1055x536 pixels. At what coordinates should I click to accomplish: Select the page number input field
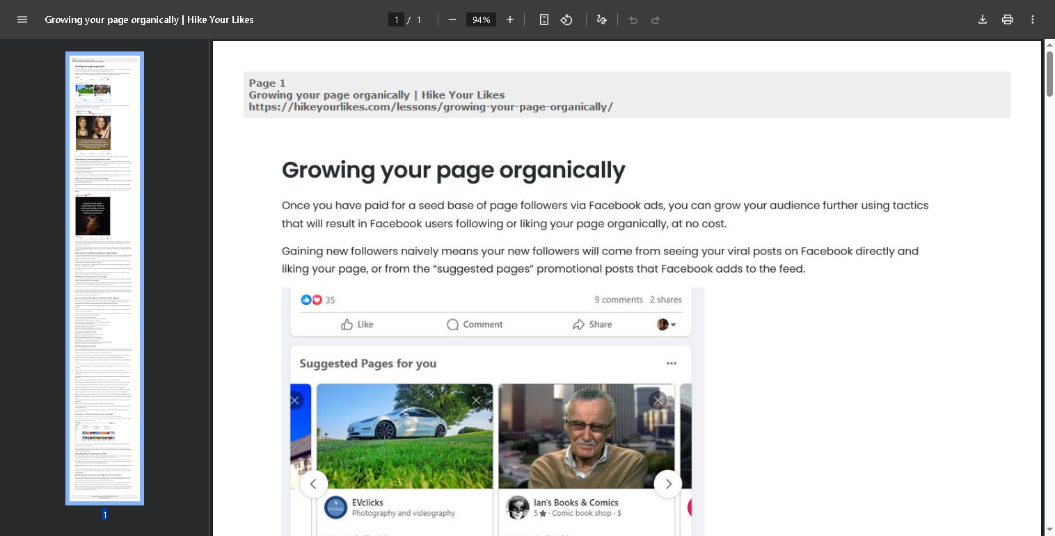(x=397, y=19)
